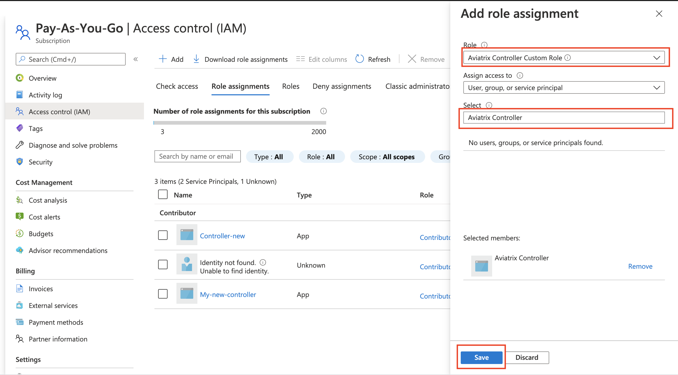Click the Select search input field
The image size is (678, 375).
point(564,117)
